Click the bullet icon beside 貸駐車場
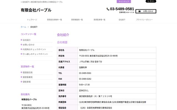 click(x=22, y=82)
